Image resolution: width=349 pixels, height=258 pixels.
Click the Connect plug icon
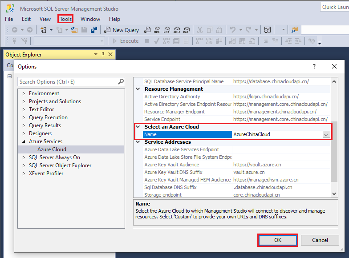coord(14,41)
